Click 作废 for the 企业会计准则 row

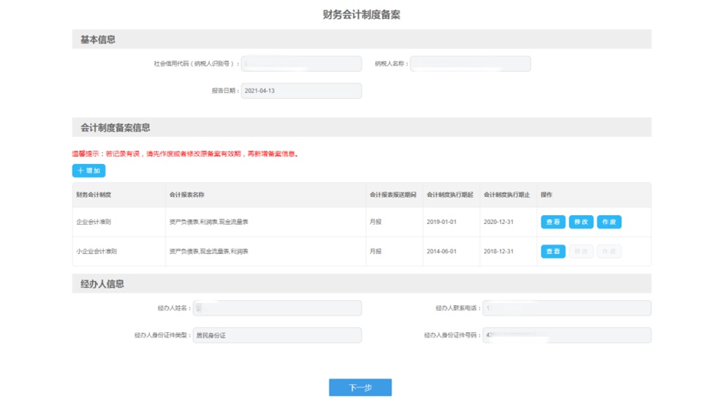609,222
